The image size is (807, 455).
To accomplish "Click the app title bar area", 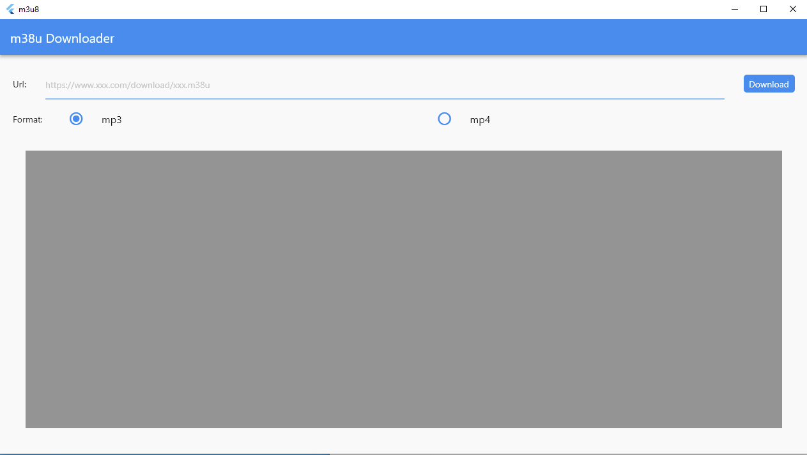I will (x=383, y=9).
